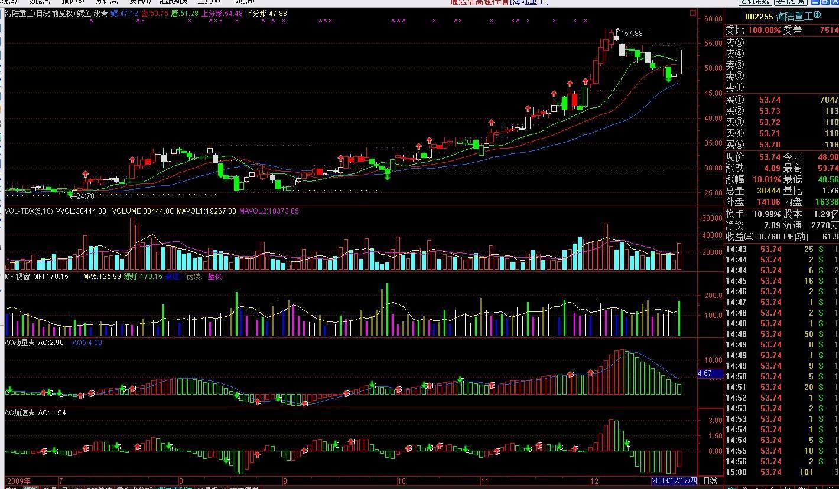Click stock code 002255 in the quote panel
The image size is (839, 489).
759,17
